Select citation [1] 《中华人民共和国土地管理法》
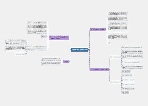 [51, 59]
